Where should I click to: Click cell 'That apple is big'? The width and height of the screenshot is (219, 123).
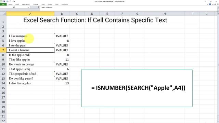[30, 69]
